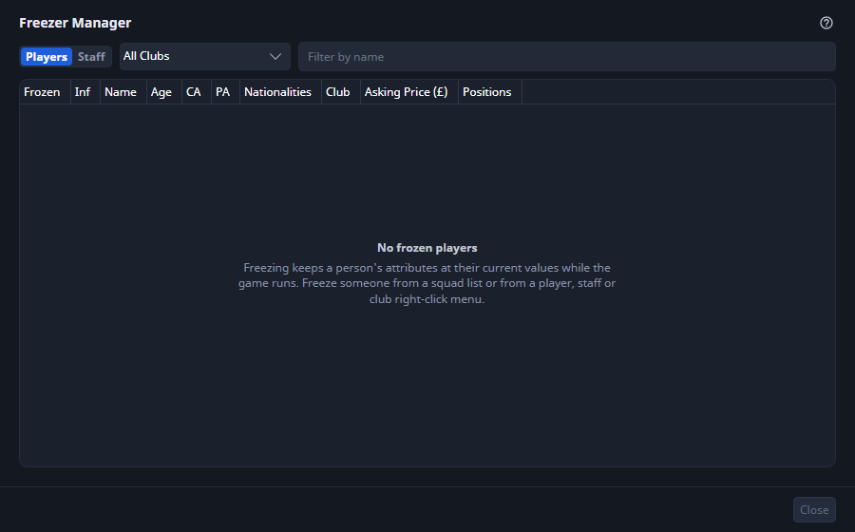Sort by the Age column header

coord(163,92)
